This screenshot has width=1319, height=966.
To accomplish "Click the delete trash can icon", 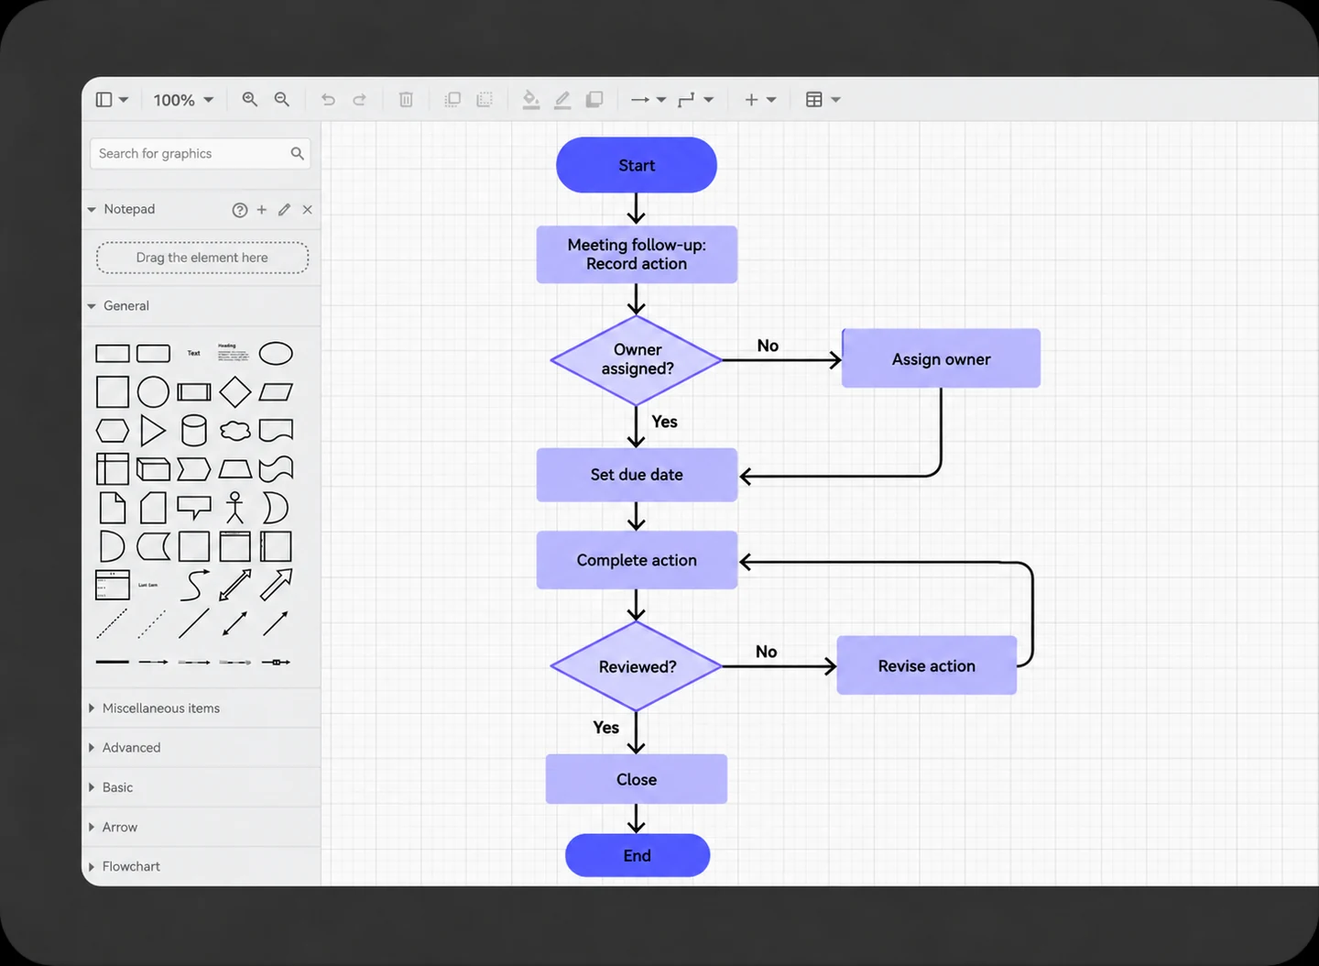I will (x=406, y=100).
